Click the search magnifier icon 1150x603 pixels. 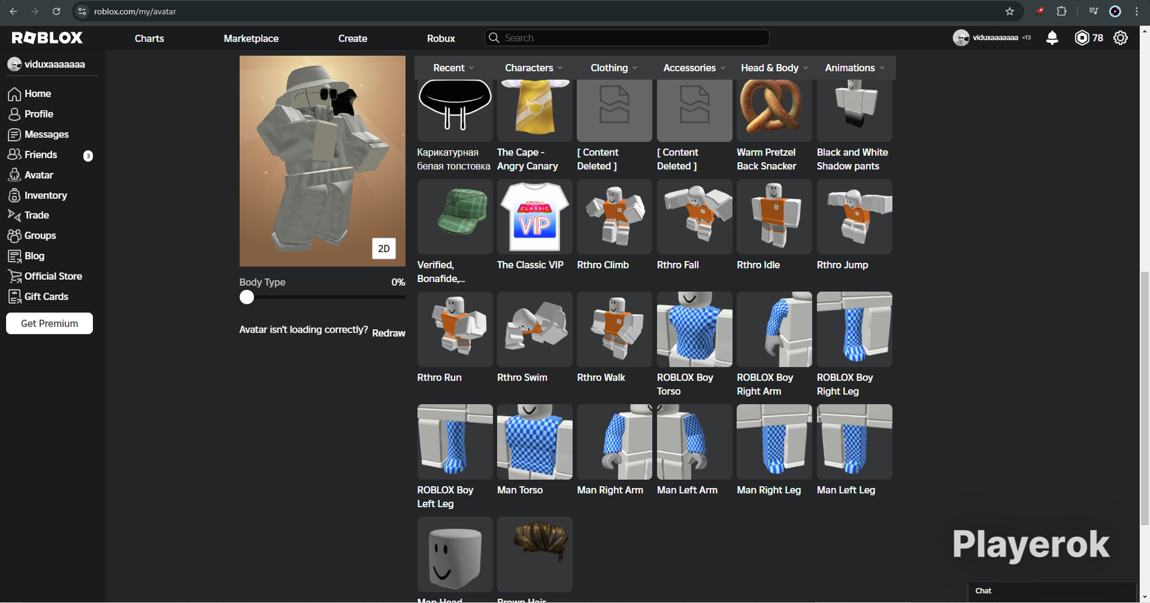pyautogui.click(x=494, y=38)
